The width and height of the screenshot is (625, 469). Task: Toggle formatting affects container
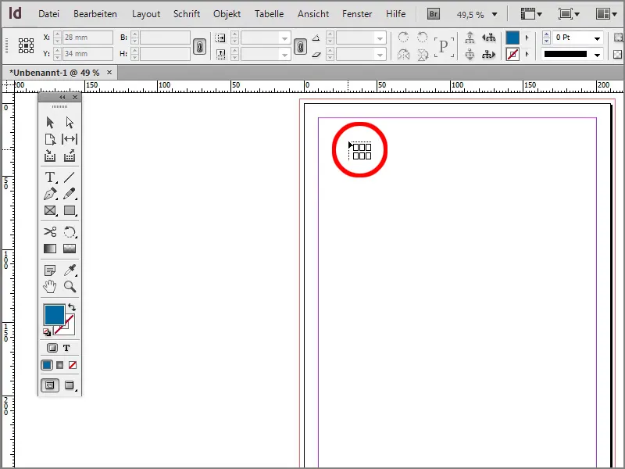[52, 348]
